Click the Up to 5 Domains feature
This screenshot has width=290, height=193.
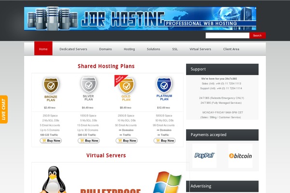pyautogui.click(x=50, y=130)
